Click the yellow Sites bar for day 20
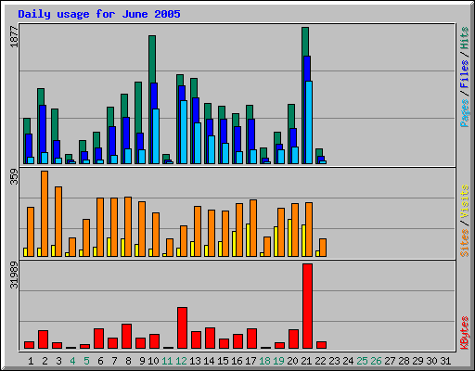Screen dimensions: 475x371 click(289, 237)
